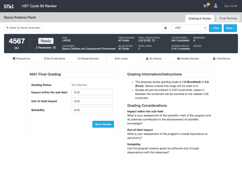
Task: Click the STScI logo
Action: (x=9, y=6)
